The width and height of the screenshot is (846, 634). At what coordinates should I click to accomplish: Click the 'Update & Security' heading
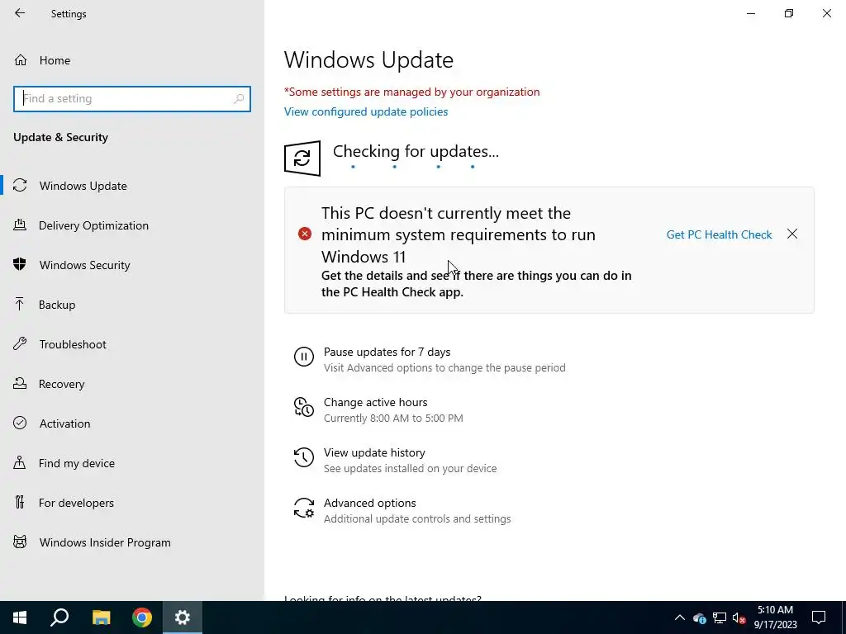(x=60, y=138)
